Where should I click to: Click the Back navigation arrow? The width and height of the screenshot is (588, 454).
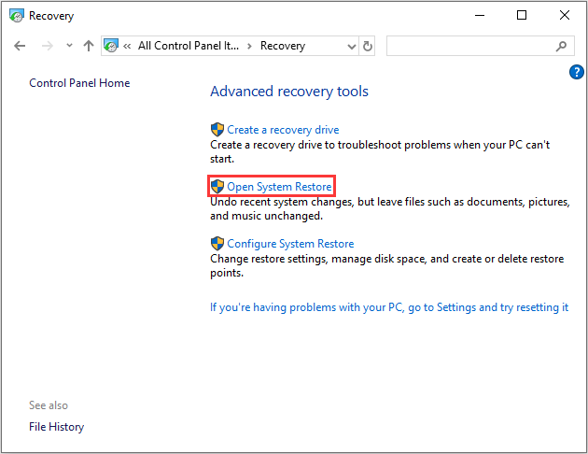(20, 46)
